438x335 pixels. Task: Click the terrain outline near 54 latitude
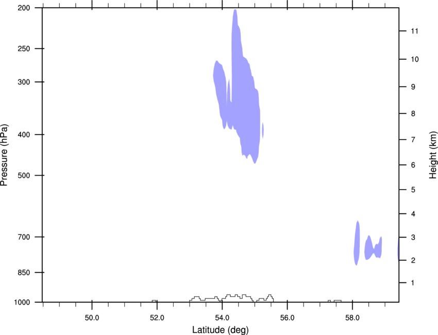(x=231, y=298)
